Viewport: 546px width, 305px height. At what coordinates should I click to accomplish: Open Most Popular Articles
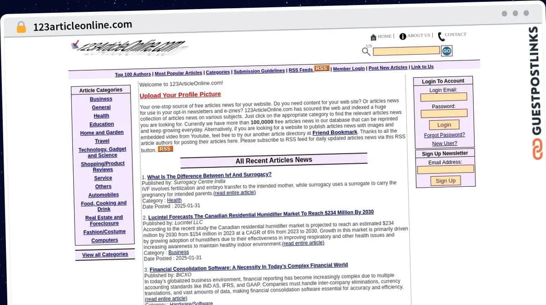click(x=178, y=73)
